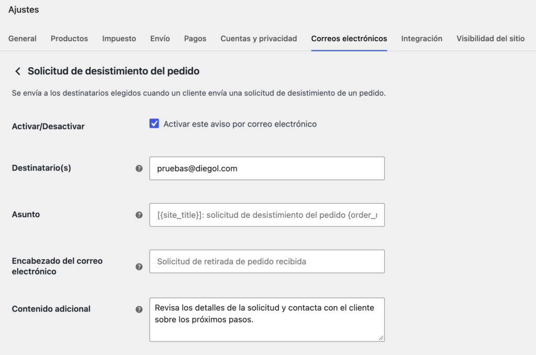536x355 pixels.
Task: Click the 'Asunto' field label
Action: pos(26,215)
